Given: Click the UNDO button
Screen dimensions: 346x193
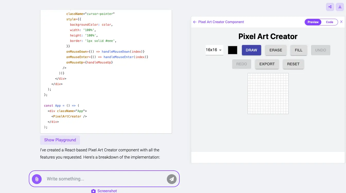Looking at the screenshot, I should (320, 50).
